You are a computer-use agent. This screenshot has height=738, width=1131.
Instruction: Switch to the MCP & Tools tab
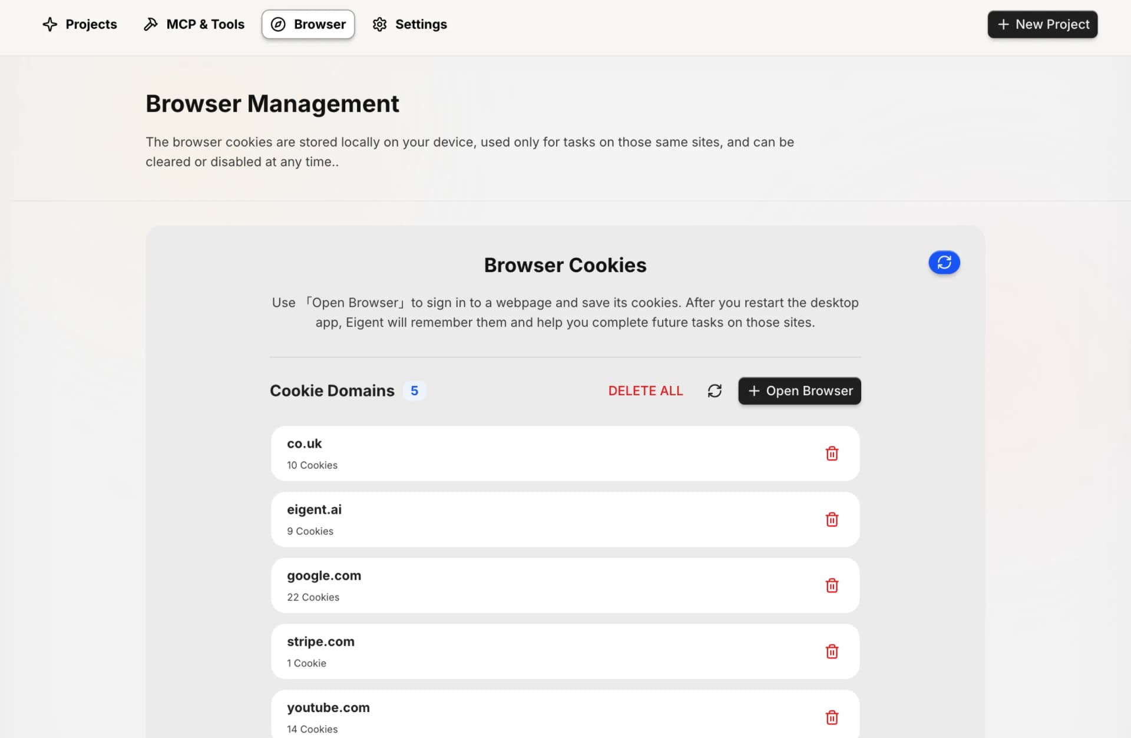pyautogui.click(x=194, y=24)
